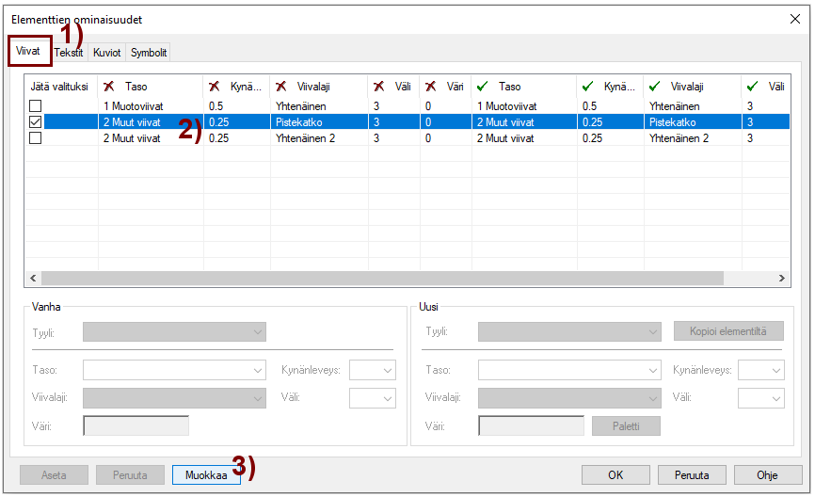Click red X icon beside first Taso header
Viewport: 815px width, 497px height.
[x=109, y=87]
